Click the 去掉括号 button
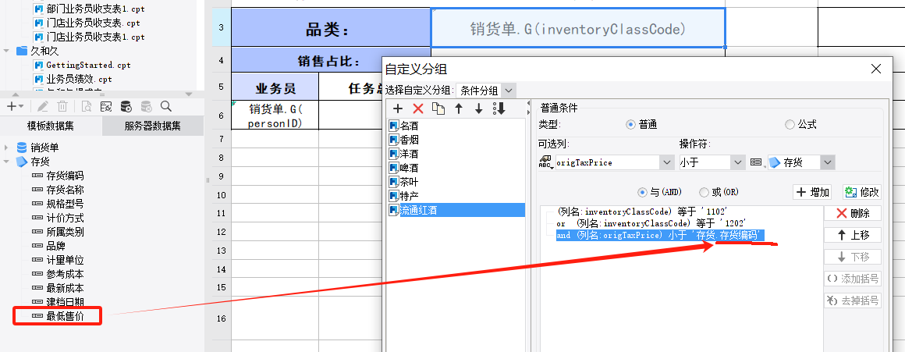The image size is (905, 352). [853, 300]
